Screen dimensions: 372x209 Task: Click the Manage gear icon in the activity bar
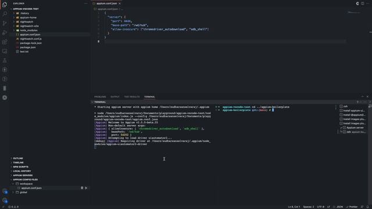5,200
